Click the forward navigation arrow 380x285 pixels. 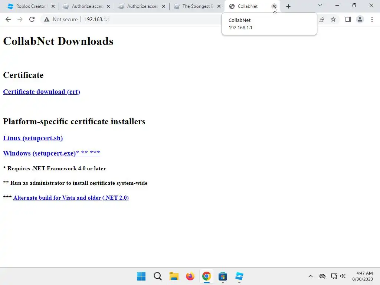[20, 19]
